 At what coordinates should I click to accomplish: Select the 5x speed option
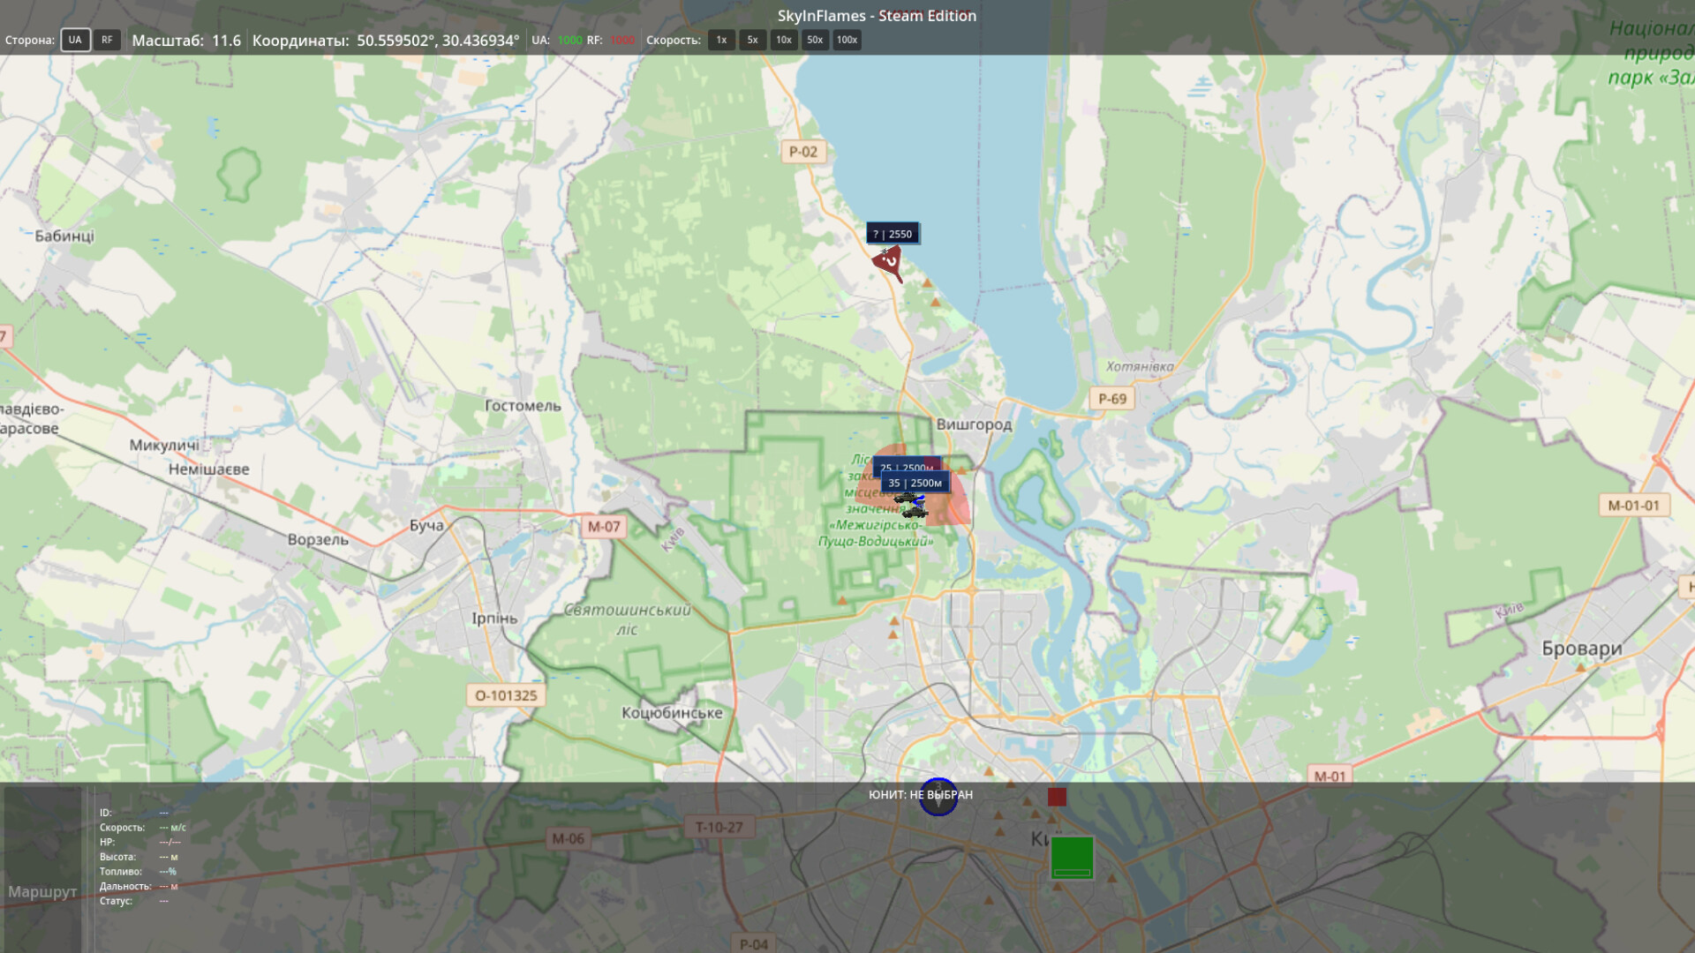pyautogui.click(x=751, y=40)
